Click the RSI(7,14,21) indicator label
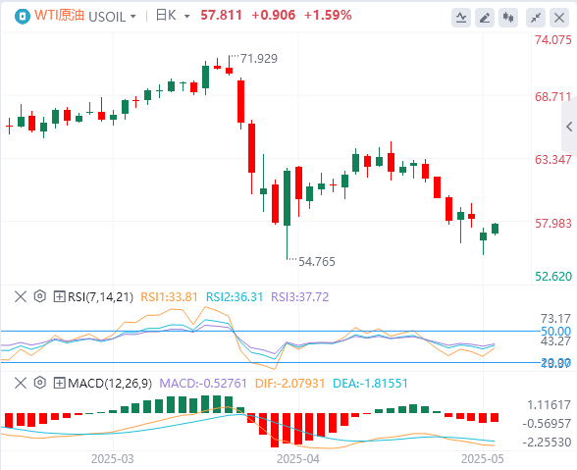The height and width of the screenshot is (470, 577). tap(100, 296)
